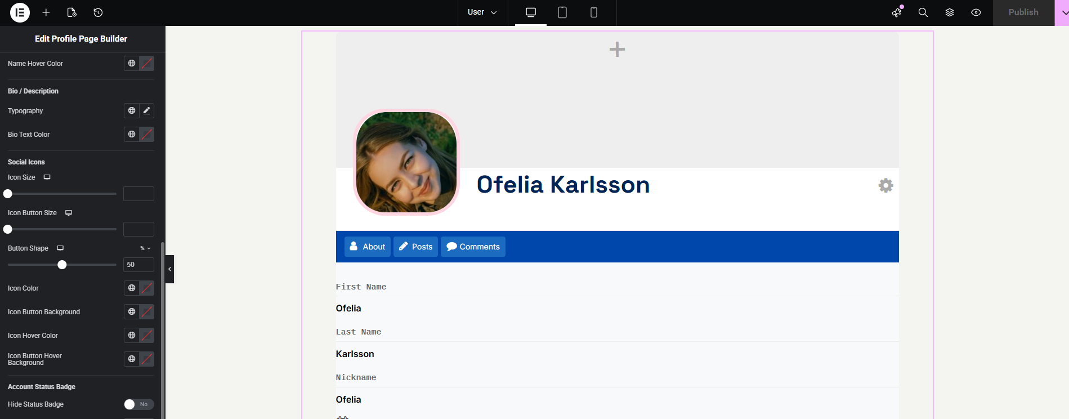The height and width of the screenshot is (419, 1069).
Task: Click the Karlsson last name value
Action: [x=355, y=354]
